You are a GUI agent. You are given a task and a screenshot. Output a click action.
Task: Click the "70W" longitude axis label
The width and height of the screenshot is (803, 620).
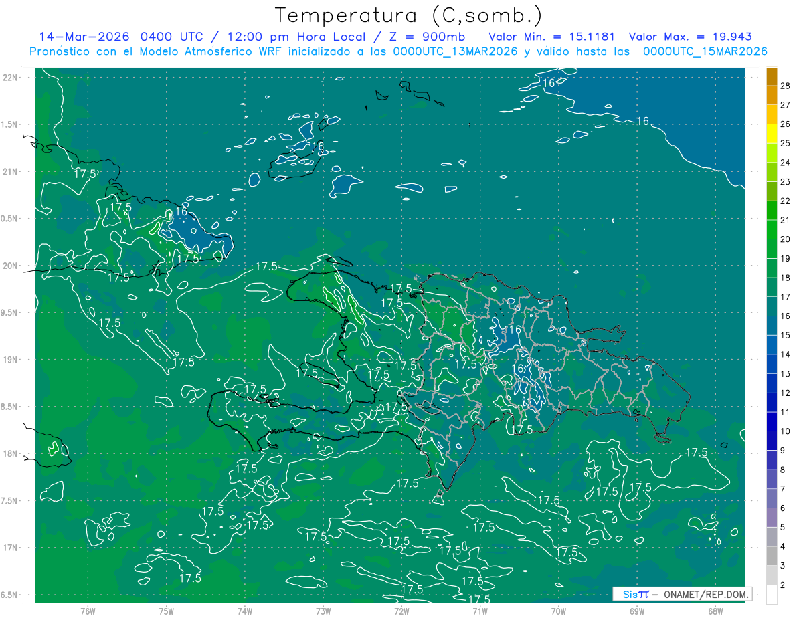[x=559, y=611]
